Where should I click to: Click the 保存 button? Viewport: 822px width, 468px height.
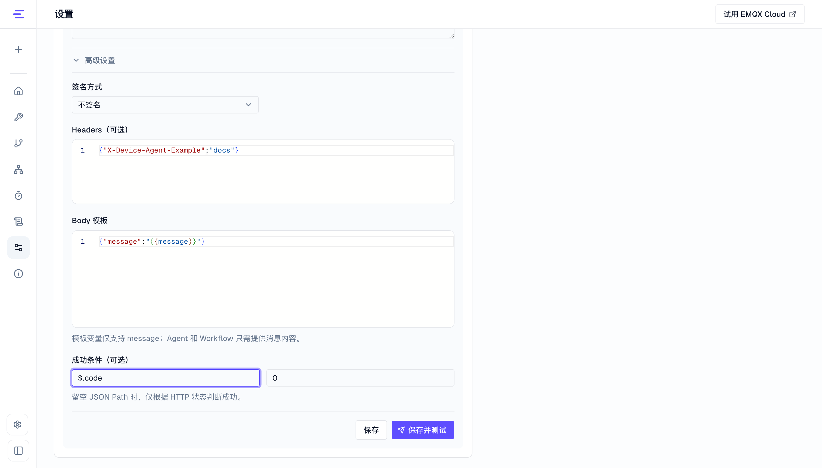point(371,430)
